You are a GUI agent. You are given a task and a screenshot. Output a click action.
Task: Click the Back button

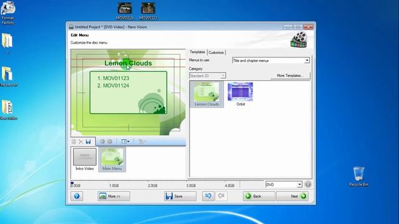259,196
